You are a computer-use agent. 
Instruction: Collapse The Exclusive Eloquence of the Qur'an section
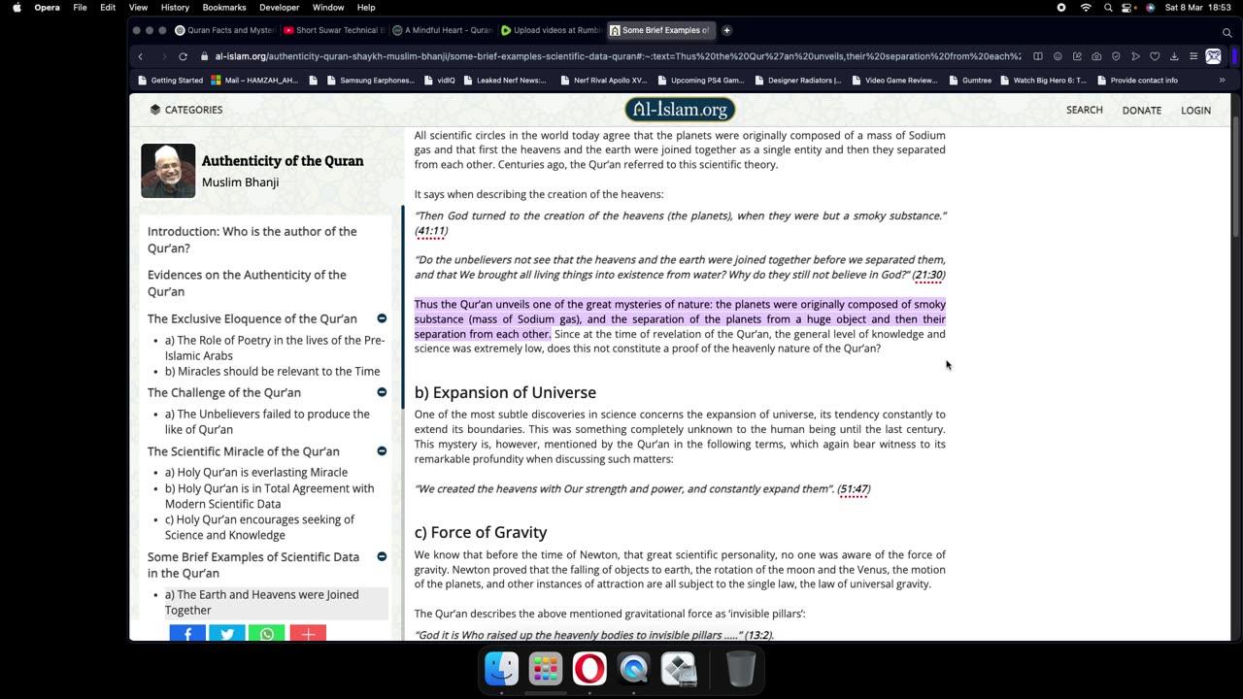(x=382, y=318)
